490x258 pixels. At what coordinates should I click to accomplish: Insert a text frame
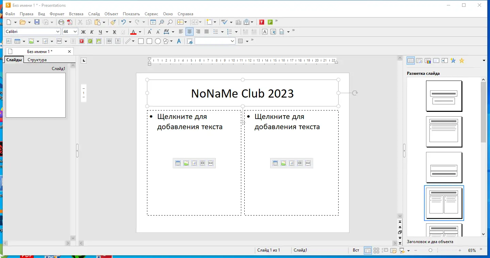9,41
